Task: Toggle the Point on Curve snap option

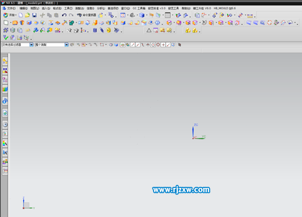Action: click(x=168, y=45)
